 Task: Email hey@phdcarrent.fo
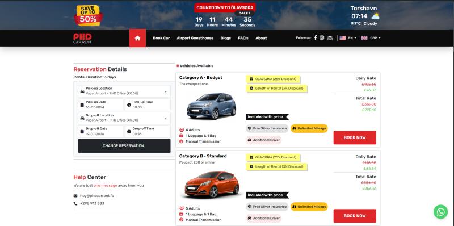[x=97, y=196]
